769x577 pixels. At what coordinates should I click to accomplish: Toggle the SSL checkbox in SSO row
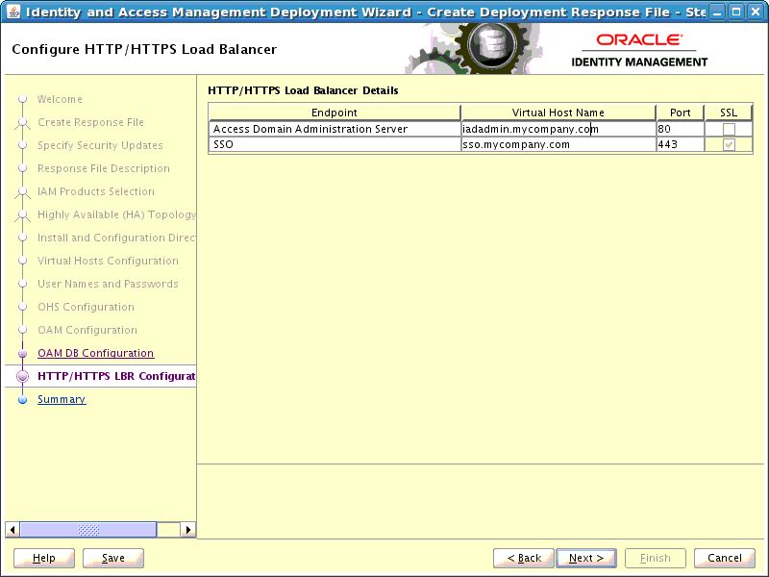coord(729,145)
